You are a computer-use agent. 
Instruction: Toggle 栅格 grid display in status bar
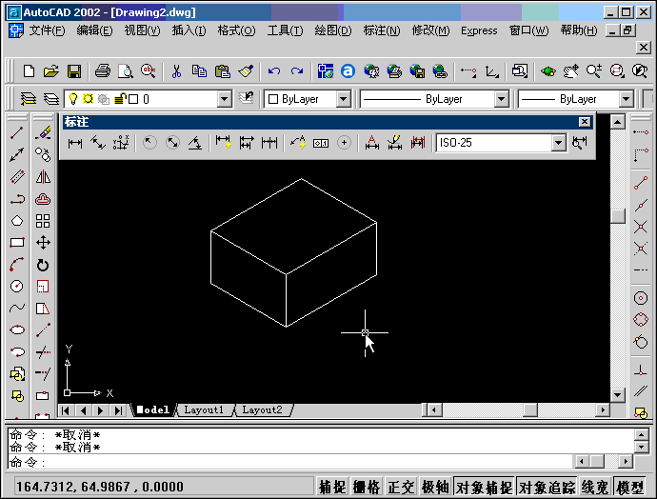pos(367,488)
